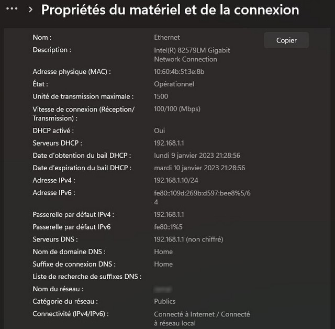Click the DHCP lease expiration date
This screenshot has width=335, height=329.
click(x=199, y=168)
